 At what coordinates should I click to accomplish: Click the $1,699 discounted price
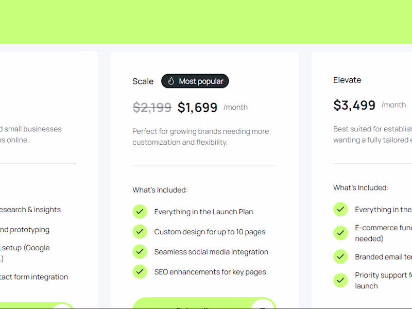point(198,107)
